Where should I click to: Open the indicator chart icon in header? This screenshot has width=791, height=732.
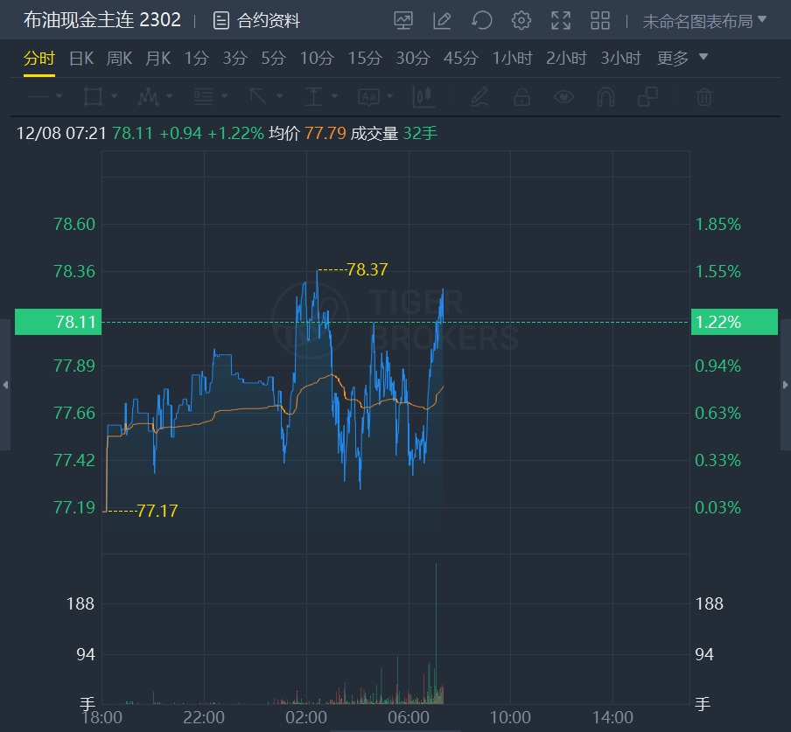pos(403,20)
